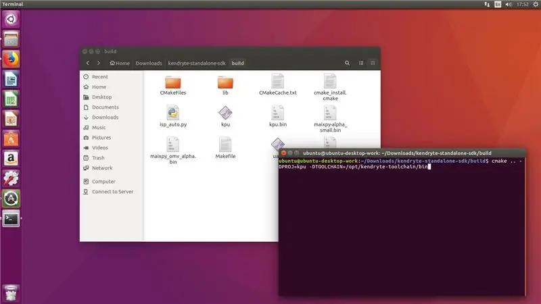Select the isp_auto.py Python file
541x304 pixels.
coord(173,116)
